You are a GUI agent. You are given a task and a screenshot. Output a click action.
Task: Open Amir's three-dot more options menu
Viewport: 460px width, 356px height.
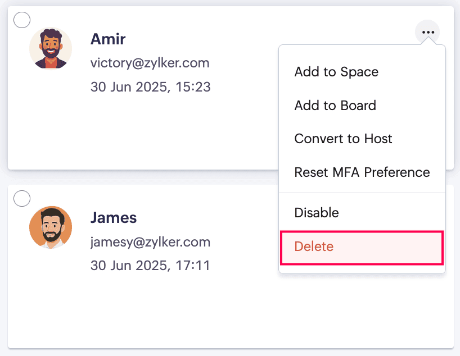point(427,32)
